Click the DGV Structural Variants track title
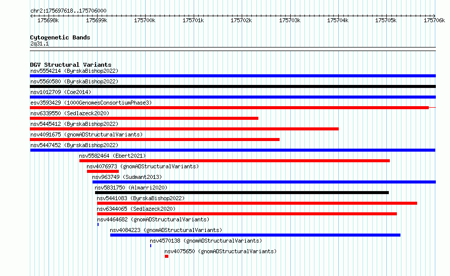The width and height of the screenshot is (450, 276). 71,65
